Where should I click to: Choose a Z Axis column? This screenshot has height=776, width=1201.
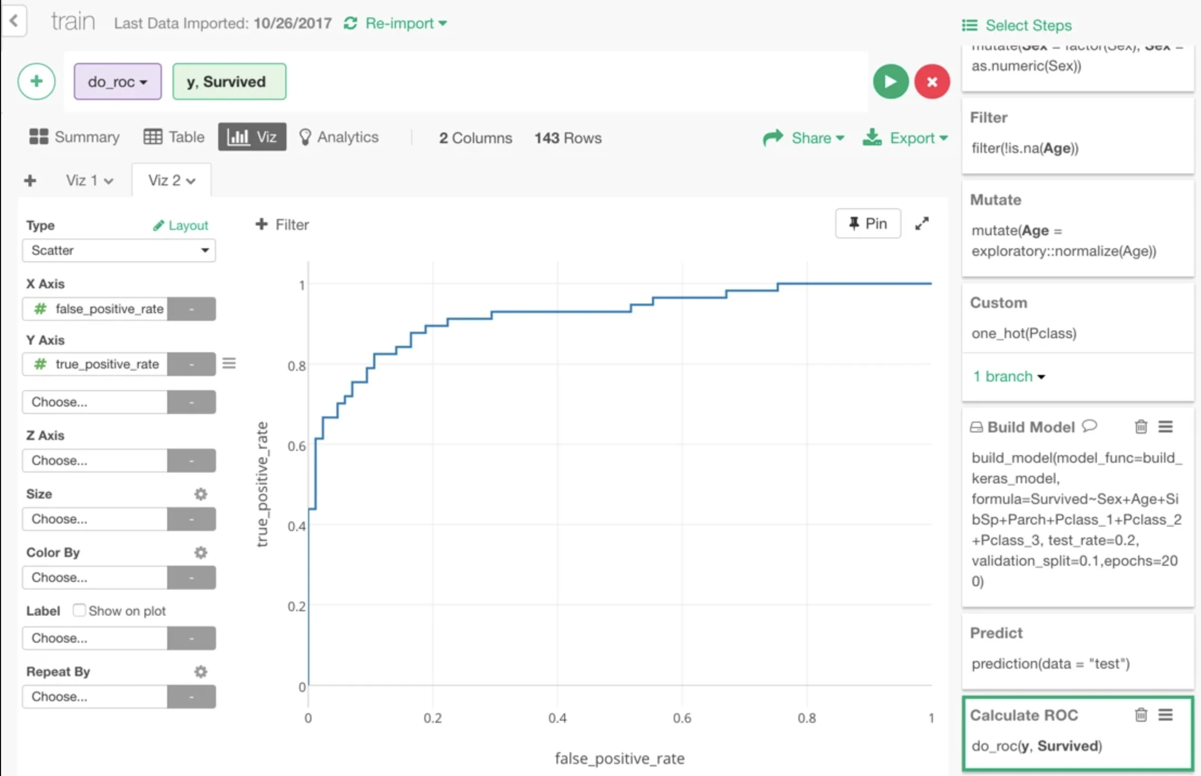[94, 461]
